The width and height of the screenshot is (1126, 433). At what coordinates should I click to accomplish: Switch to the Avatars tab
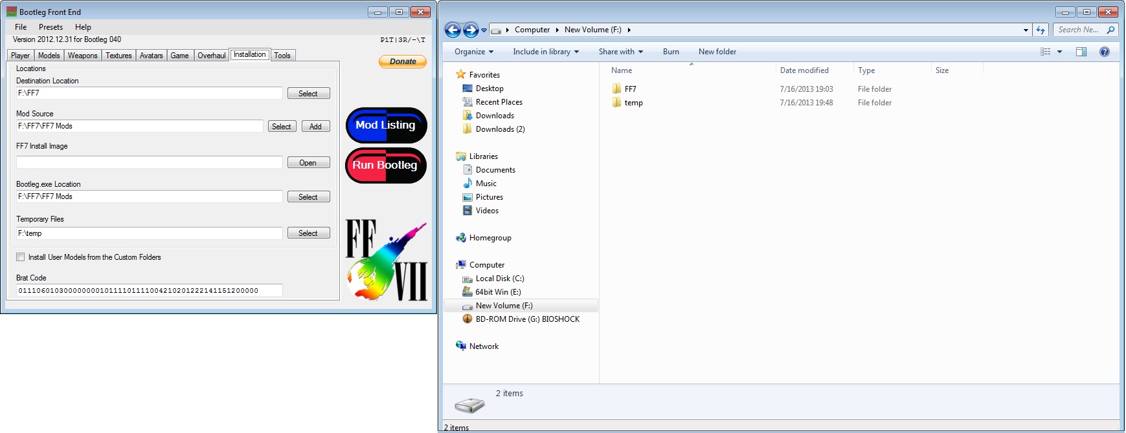pyautogui.click(x=152, y=56)
